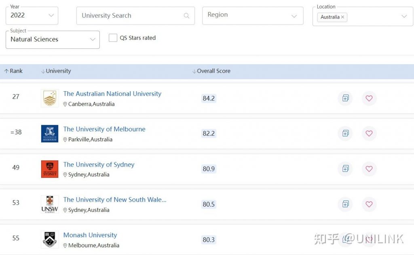Click the Australian National University logo
The height and width of the screenshot is (255, 414).
pyautogui.click(x=50, y=98)
